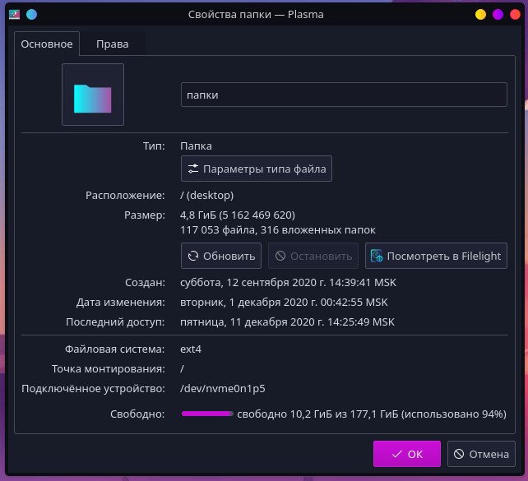Click the text "117 053 файла, 316 вложенных папок"
The width and height of the screenshot is (528, 481).
tap(278, 230)
